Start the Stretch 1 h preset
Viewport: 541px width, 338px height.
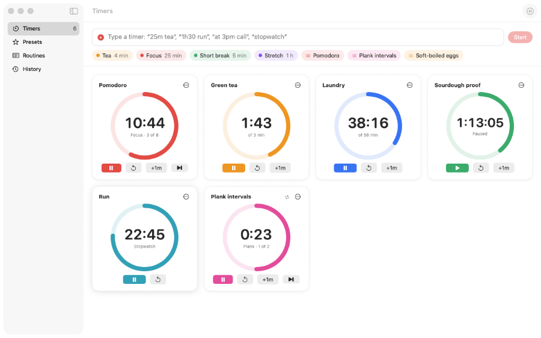tap(276, 55)
